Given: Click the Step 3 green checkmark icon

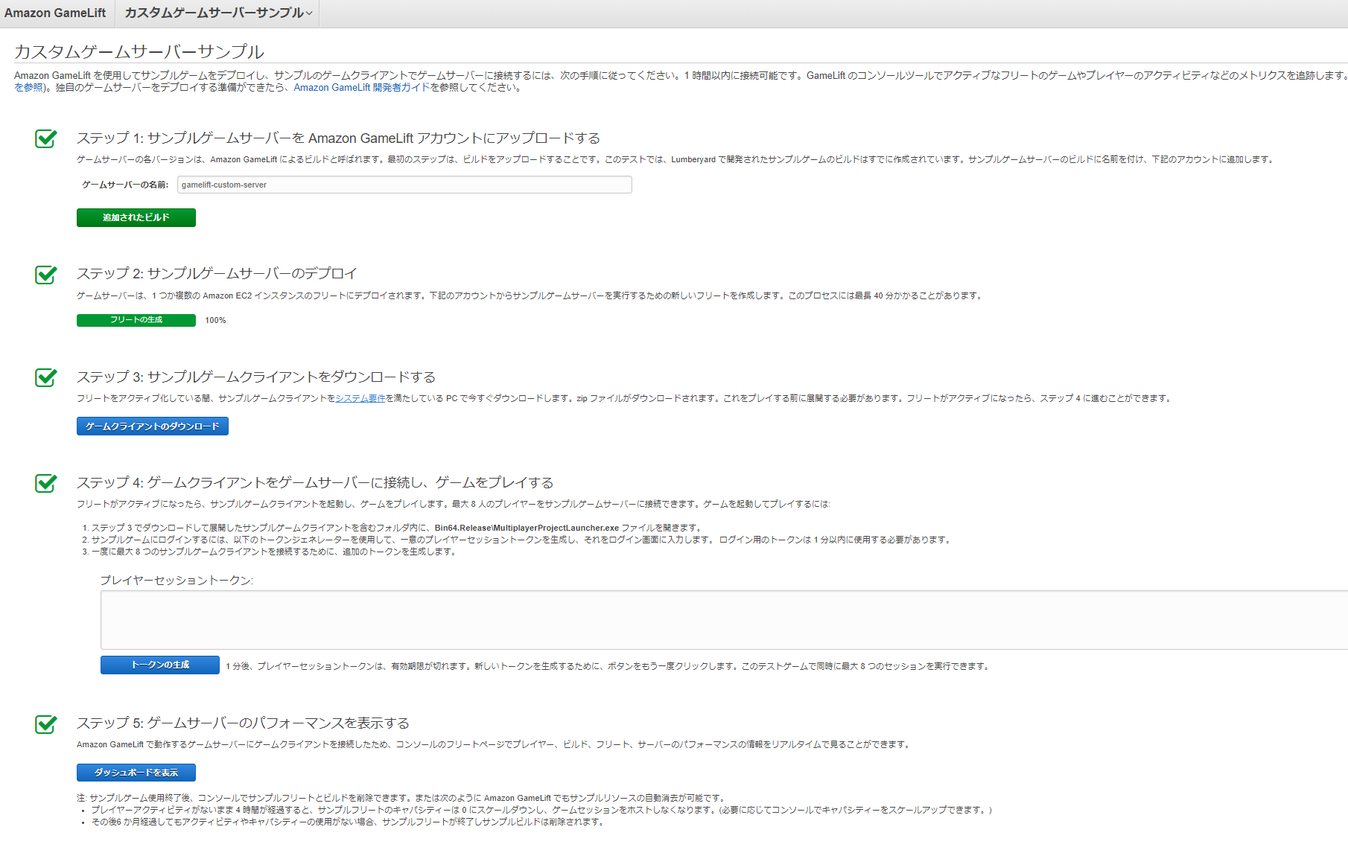Looking at the screenshot, I should (x=46, y=377).
